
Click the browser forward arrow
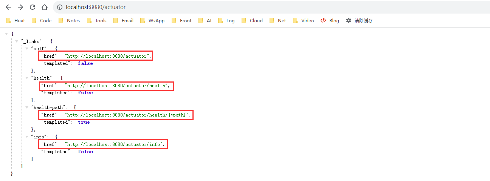click(x=20, y=7)
